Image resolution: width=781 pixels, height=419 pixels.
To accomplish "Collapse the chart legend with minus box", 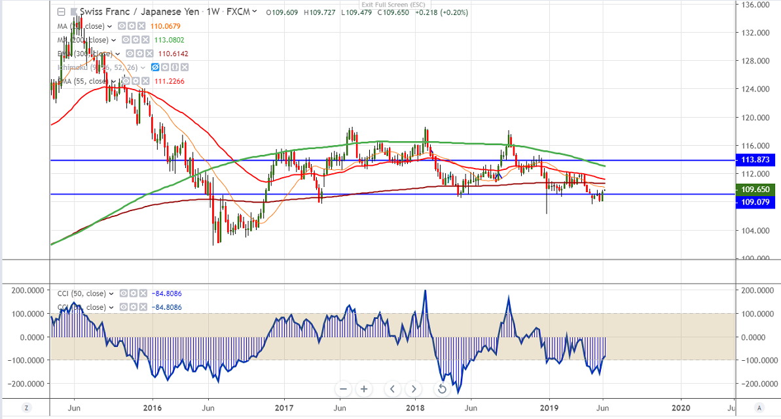I will click(62, 12).
